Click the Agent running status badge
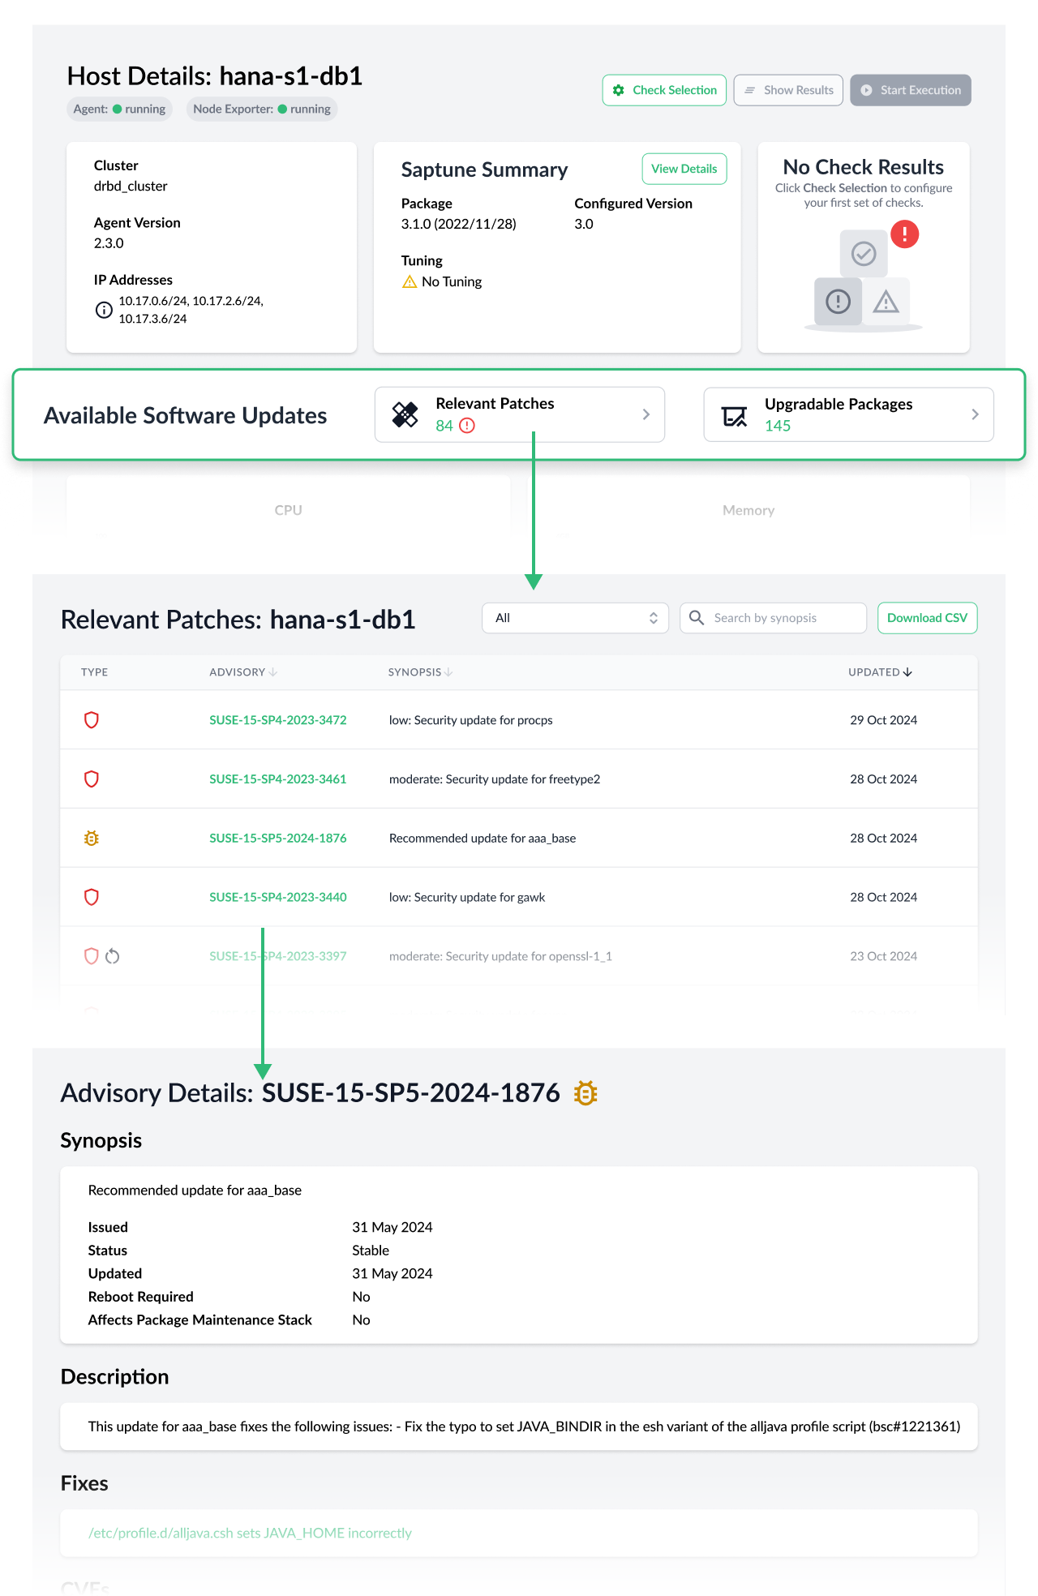Viewport: 1038px width, 1596px height. click(119, 109)
